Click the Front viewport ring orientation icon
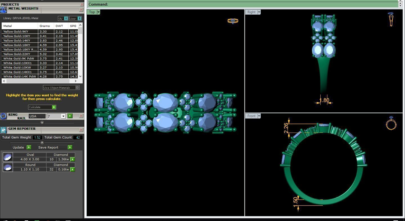405x221 pixels. tap(391, 123)
